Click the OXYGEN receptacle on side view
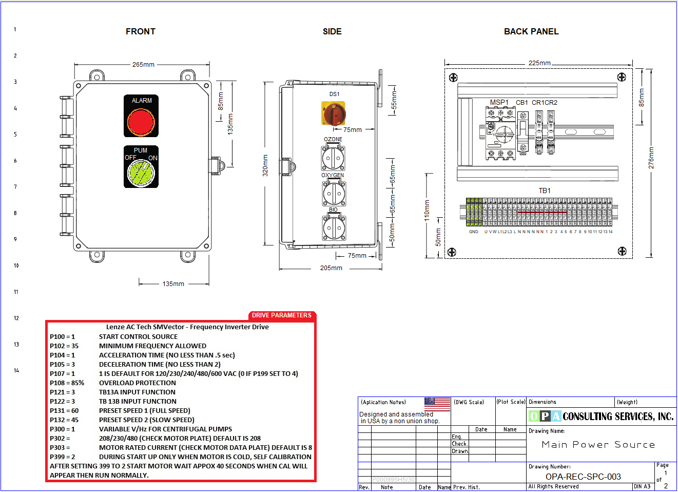Screen dimensions: 678x492 [334, 194]
